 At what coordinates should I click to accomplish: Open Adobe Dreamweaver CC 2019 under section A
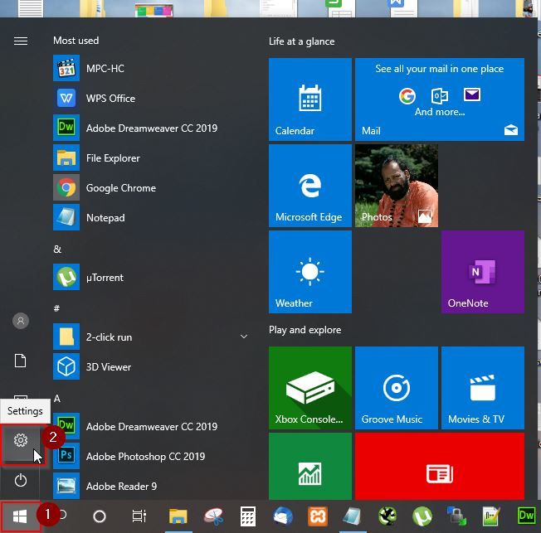[152, 426]
